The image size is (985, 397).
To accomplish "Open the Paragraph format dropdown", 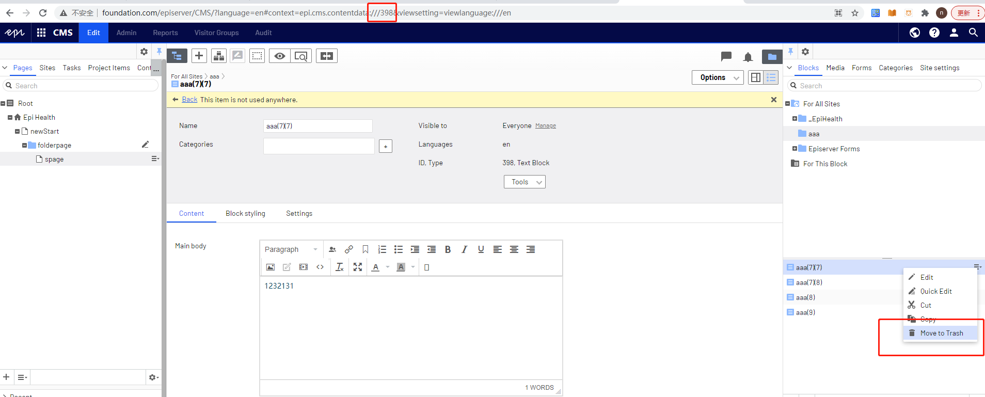I will point(291,249).
